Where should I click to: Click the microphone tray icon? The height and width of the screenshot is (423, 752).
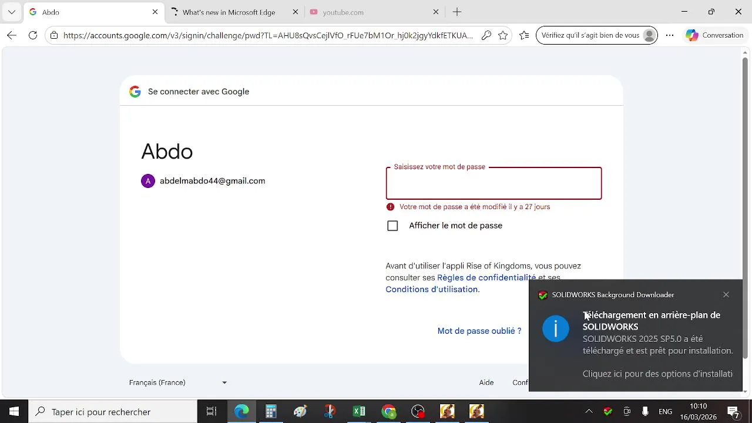coord(646,412)
